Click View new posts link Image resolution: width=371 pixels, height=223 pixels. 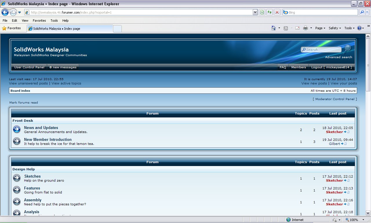314,83
